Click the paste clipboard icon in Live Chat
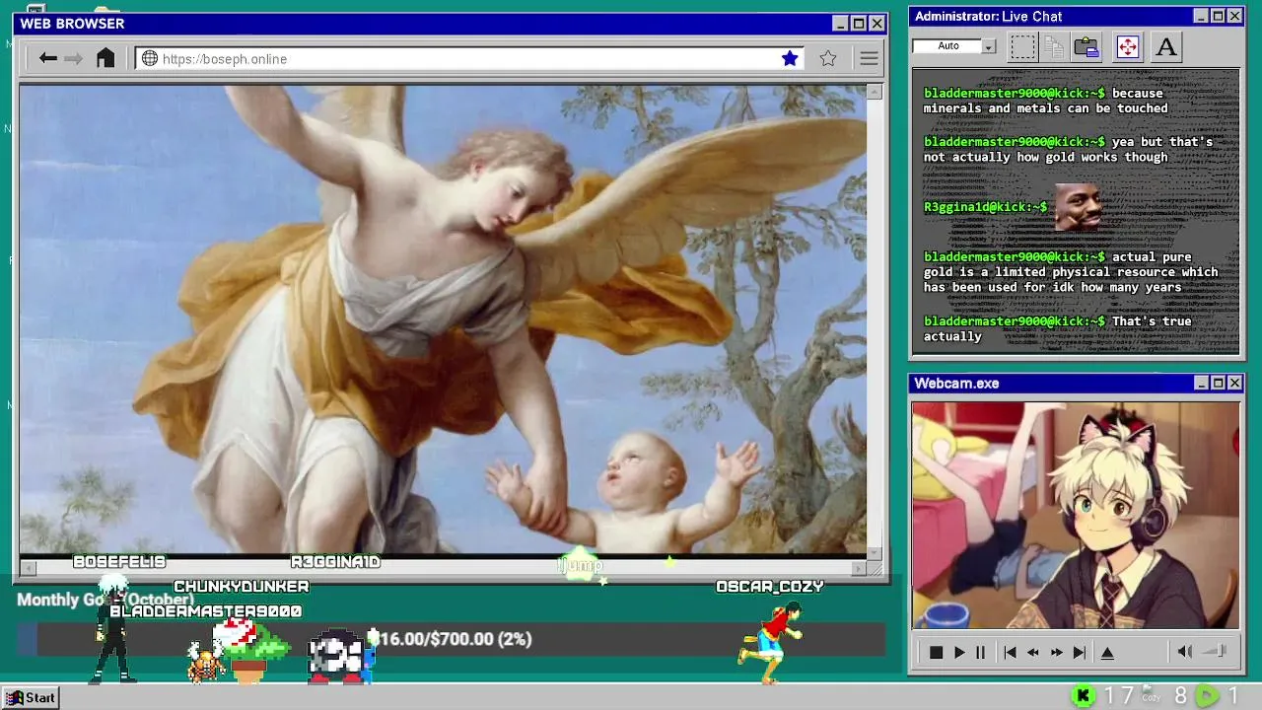Viewport: 1262px width, 710px height. click(1087, 46)
